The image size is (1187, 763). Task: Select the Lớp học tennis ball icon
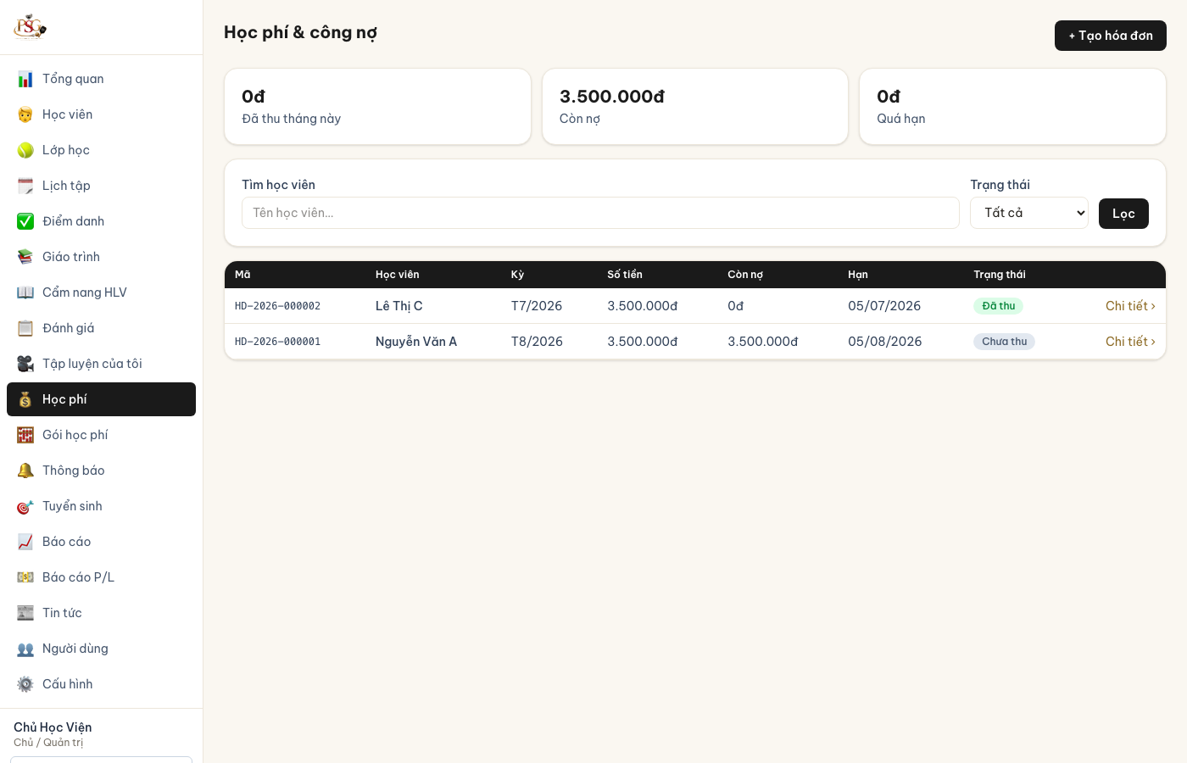pos(25,150)
